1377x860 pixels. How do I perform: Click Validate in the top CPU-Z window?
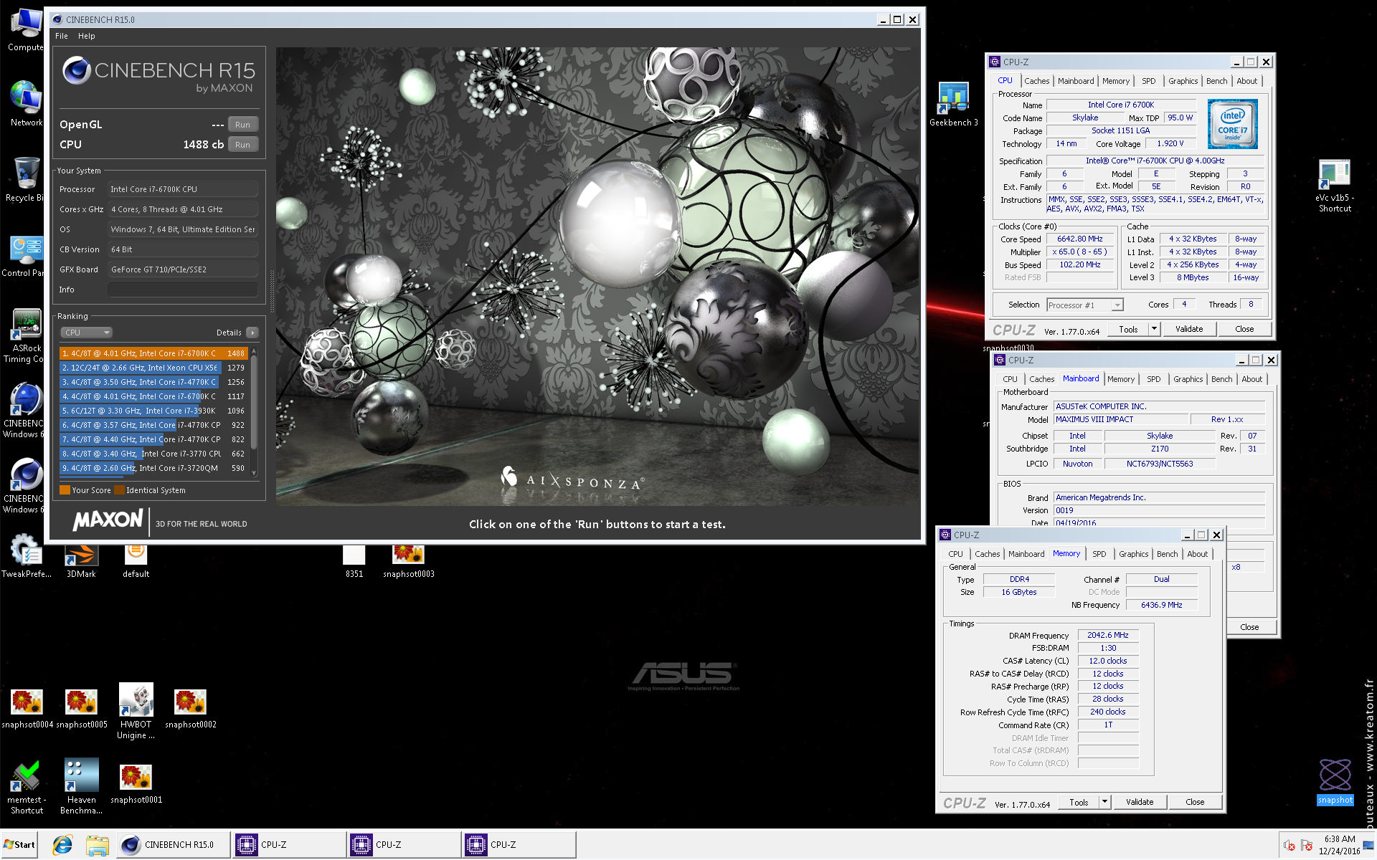pyautogui.click(x=1189, y=329)
